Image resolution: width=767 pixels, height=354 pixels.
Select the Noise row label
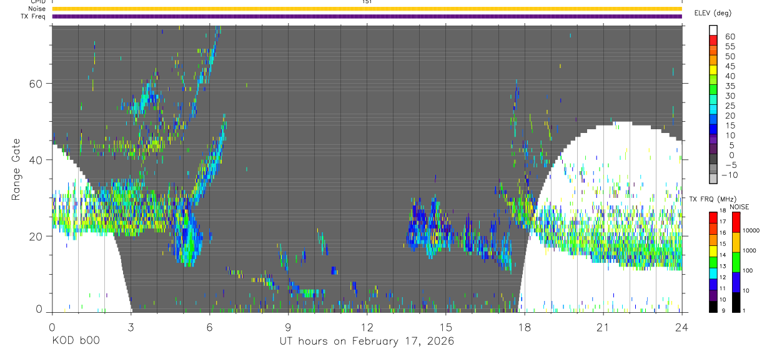point(36,9)
